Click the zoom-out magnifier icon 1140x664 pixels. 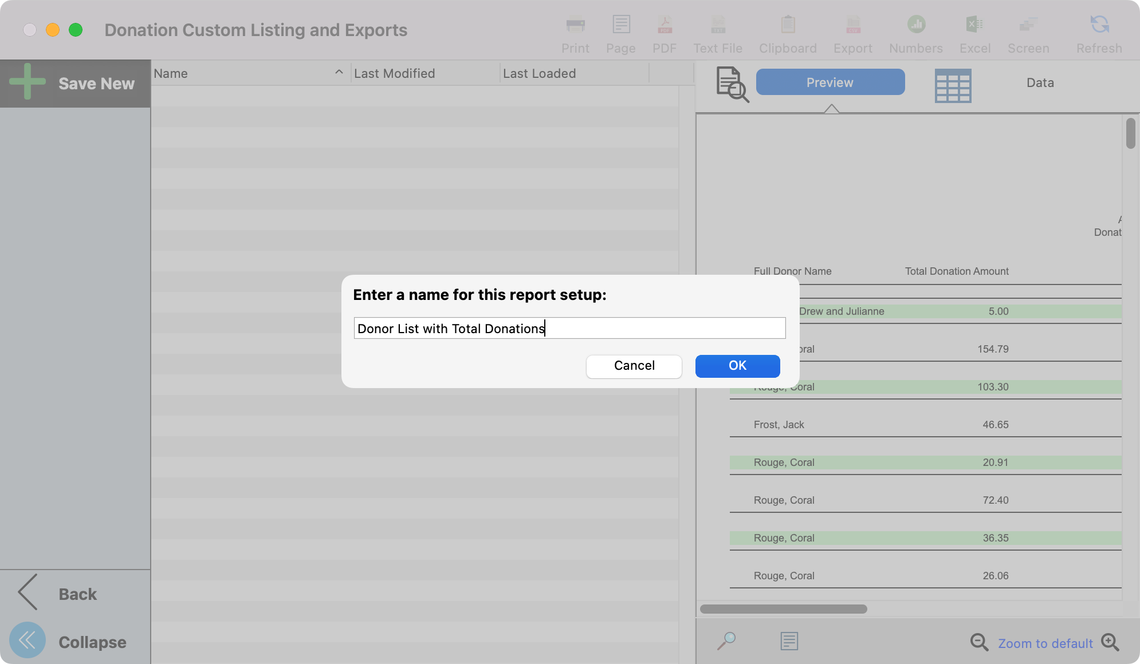[978, 642]
